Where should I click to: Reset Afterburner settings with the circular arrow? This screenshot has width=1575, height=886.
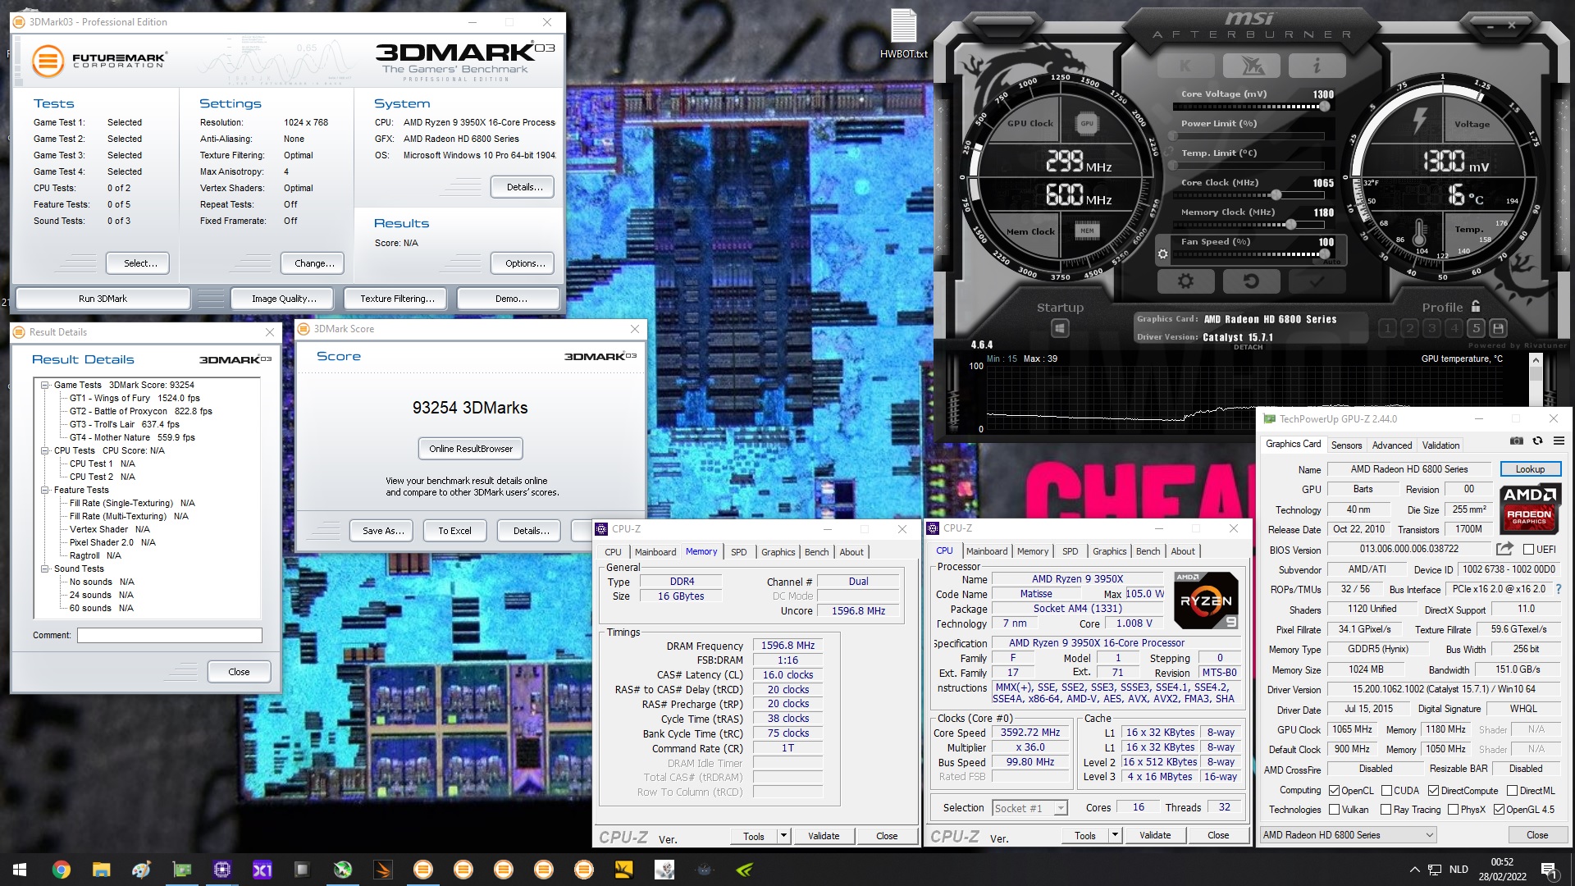1251,281
